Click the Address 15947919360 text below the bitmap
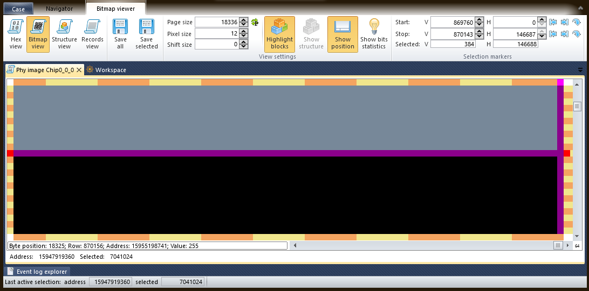The image size is (589, 291). [x=42, y=257]
